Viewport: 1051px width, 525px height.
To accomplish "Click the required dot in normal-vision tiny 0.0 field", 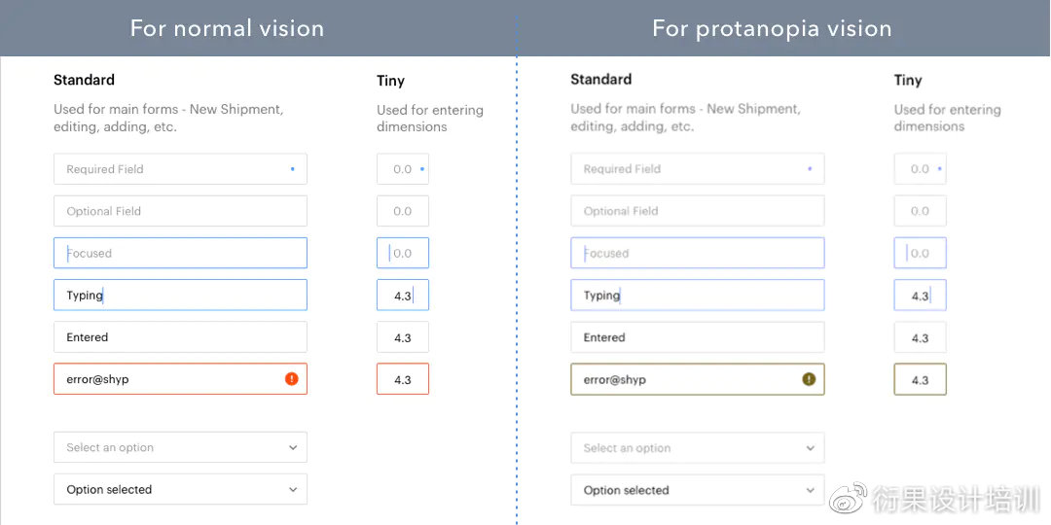I will click(x=421, y=169).
